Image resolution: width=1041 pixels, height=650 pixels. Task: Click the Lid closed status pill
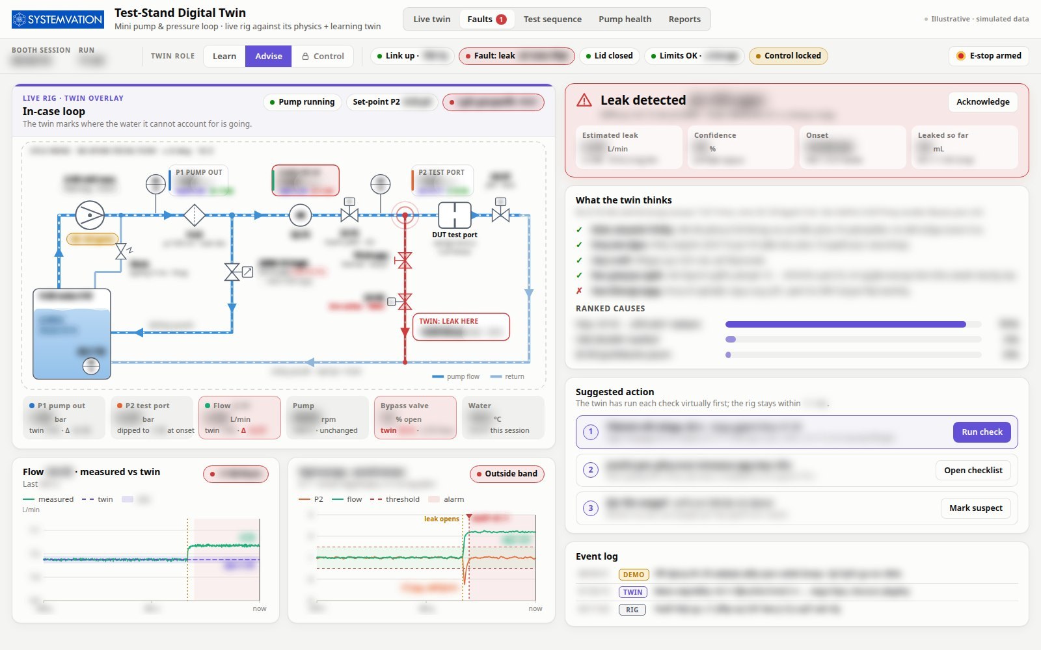click(610, 56)
